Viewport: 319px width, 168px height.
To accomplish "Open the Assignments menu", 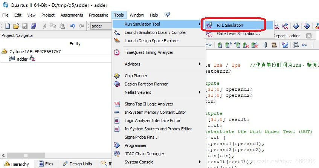I will (72, 15).
